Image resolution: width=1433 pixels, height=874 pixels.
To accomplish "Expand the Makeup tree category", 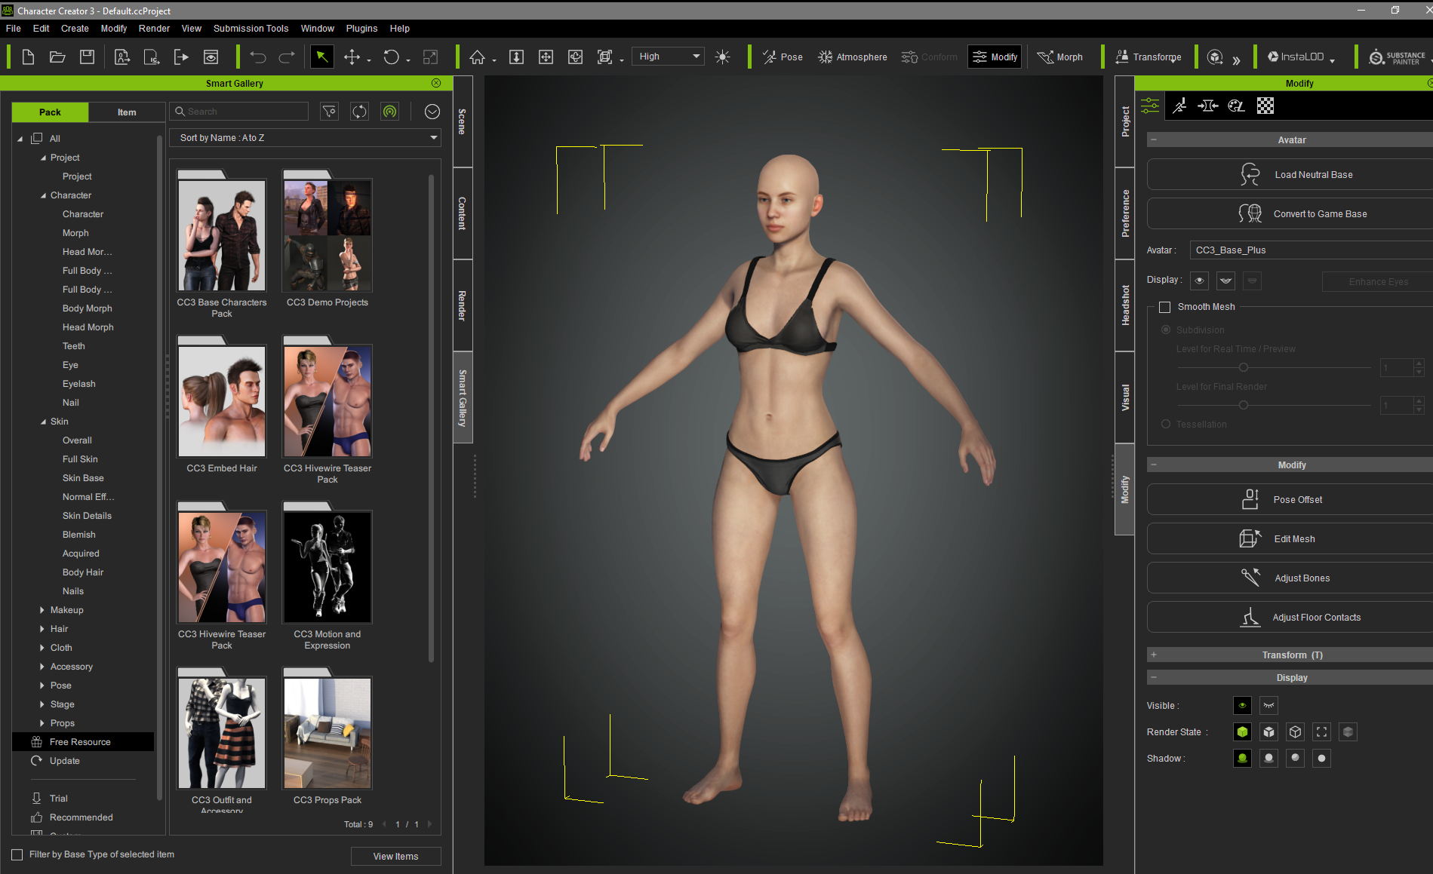I will (42, 610).
